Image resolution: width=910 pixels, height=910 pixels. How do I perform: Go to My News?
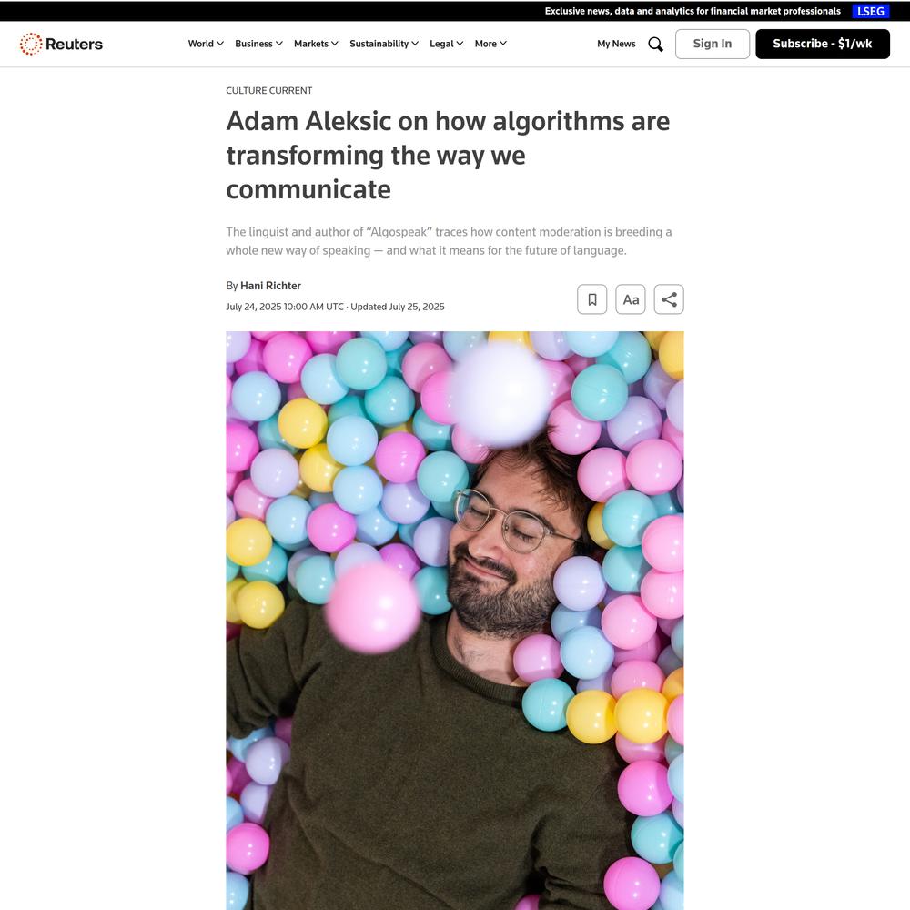coord(616,44)
